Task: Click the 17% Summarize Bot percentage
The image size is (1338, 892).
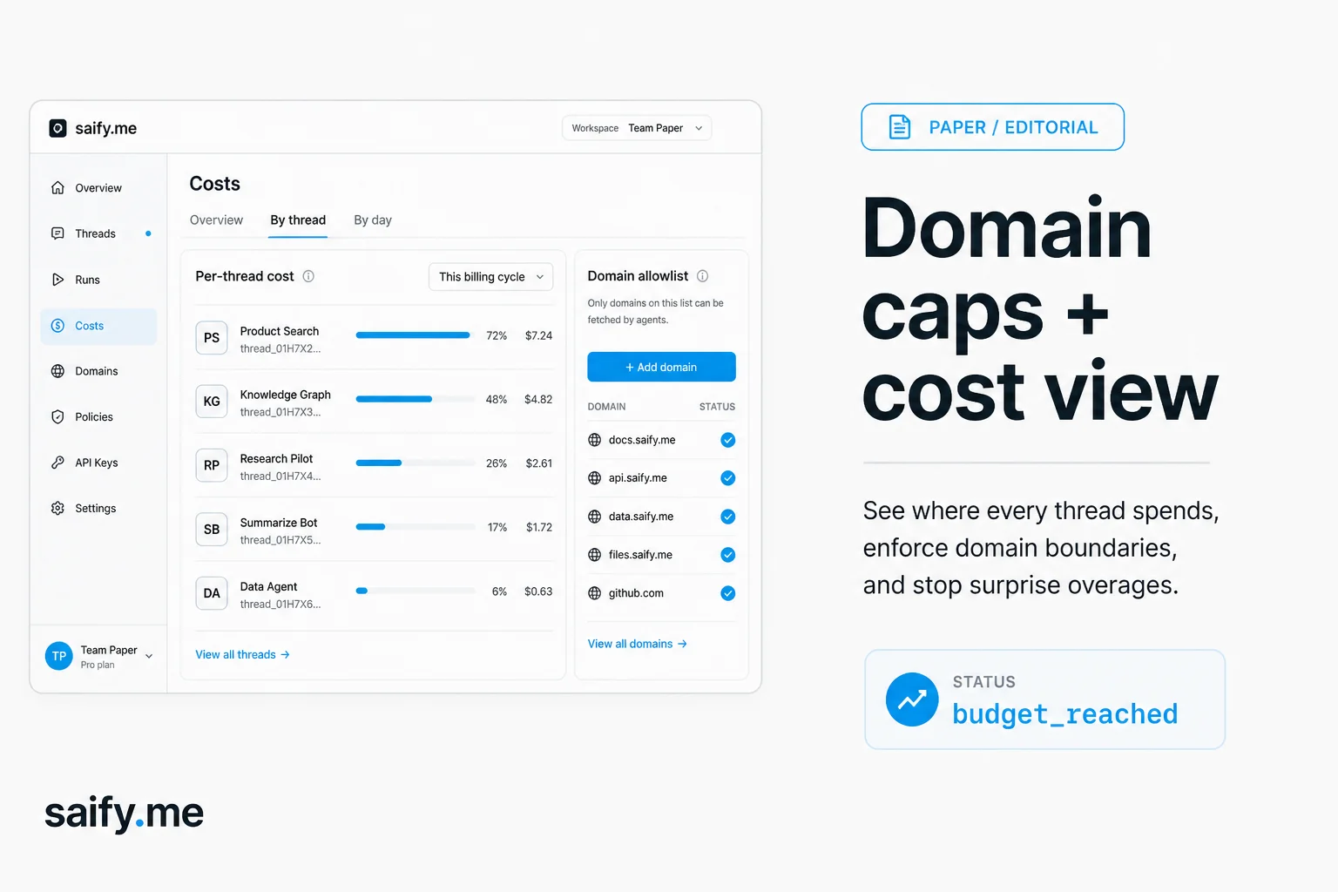Action: (497, 528)
